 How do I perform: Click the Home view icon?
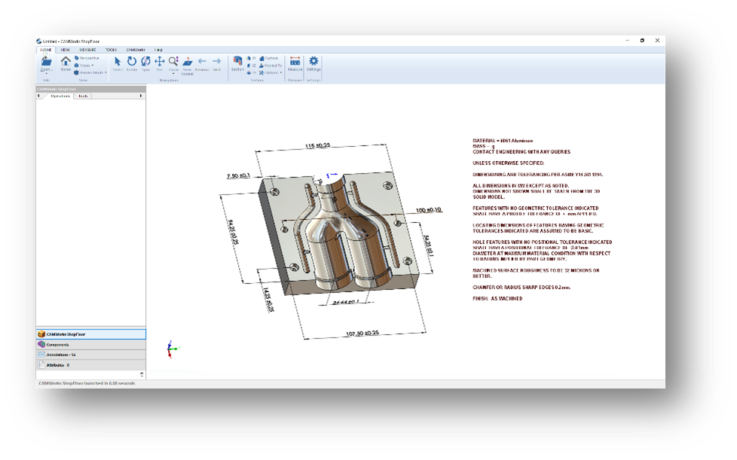66,61
